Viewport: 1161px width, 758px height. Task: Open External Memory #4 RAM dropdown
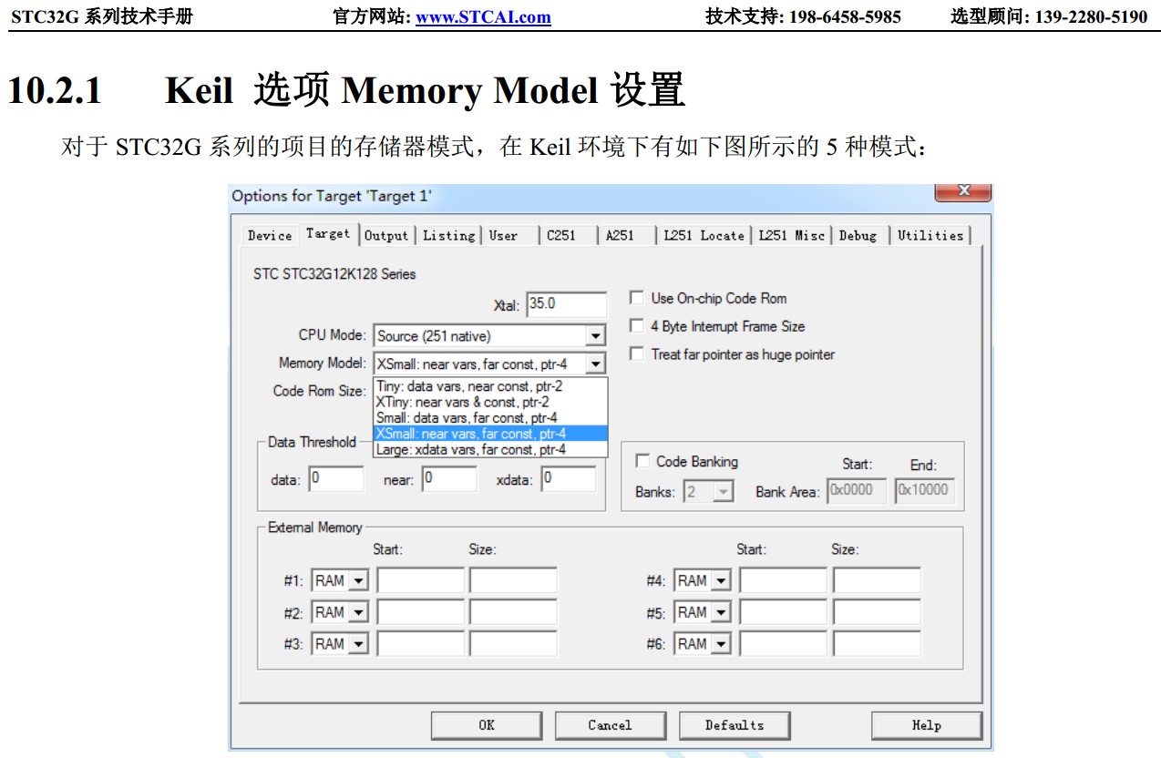(703, 581)
